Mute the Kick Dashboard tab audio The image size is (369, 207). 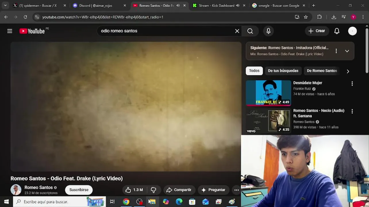click(x=238, y=5)
